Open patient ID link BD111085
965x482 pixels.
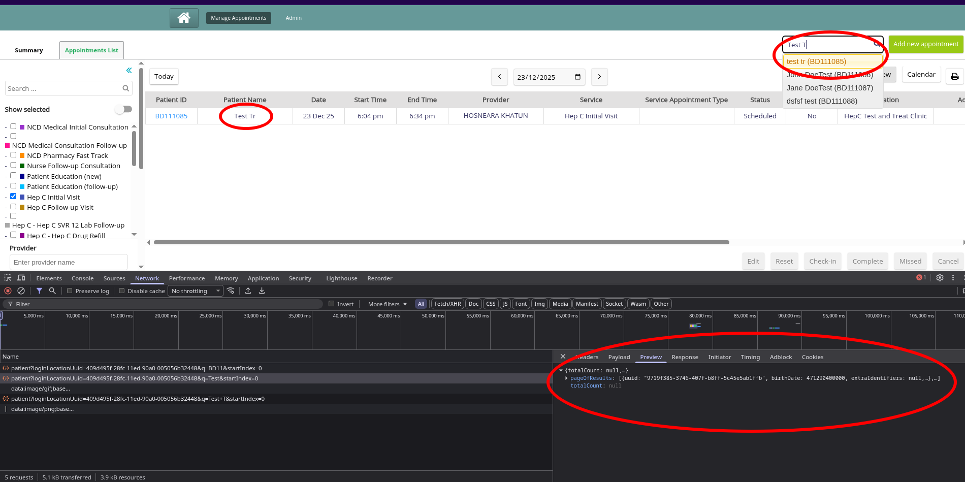pos(171,116)
